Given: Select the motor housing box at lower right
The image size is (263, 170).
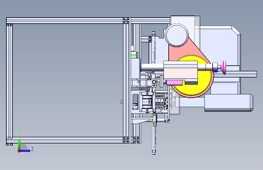Looking at the screenshot, I should click(x=228, y=103).
